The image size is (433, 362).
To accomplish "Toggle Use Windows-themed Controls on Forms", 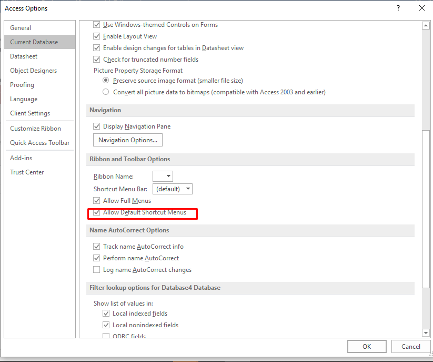I will (96, 25).
